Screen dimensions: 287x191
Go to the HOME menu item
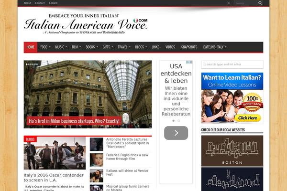click(31, 47)
